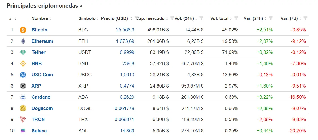Click Tether price 0,9999
The image size is (318, 140).
click(127, 52)
